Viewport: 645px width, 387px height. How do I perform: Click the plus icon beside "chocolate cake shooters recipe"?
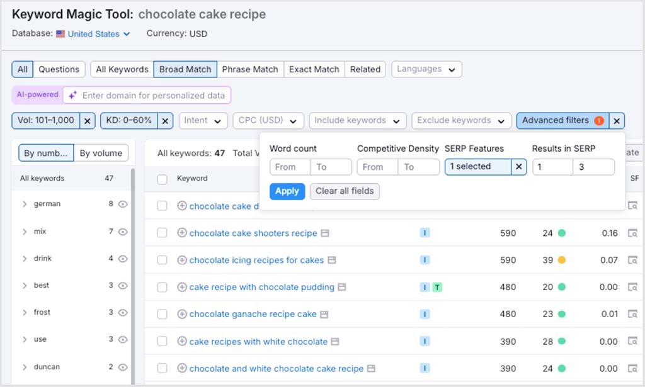(x=182, y=233)
